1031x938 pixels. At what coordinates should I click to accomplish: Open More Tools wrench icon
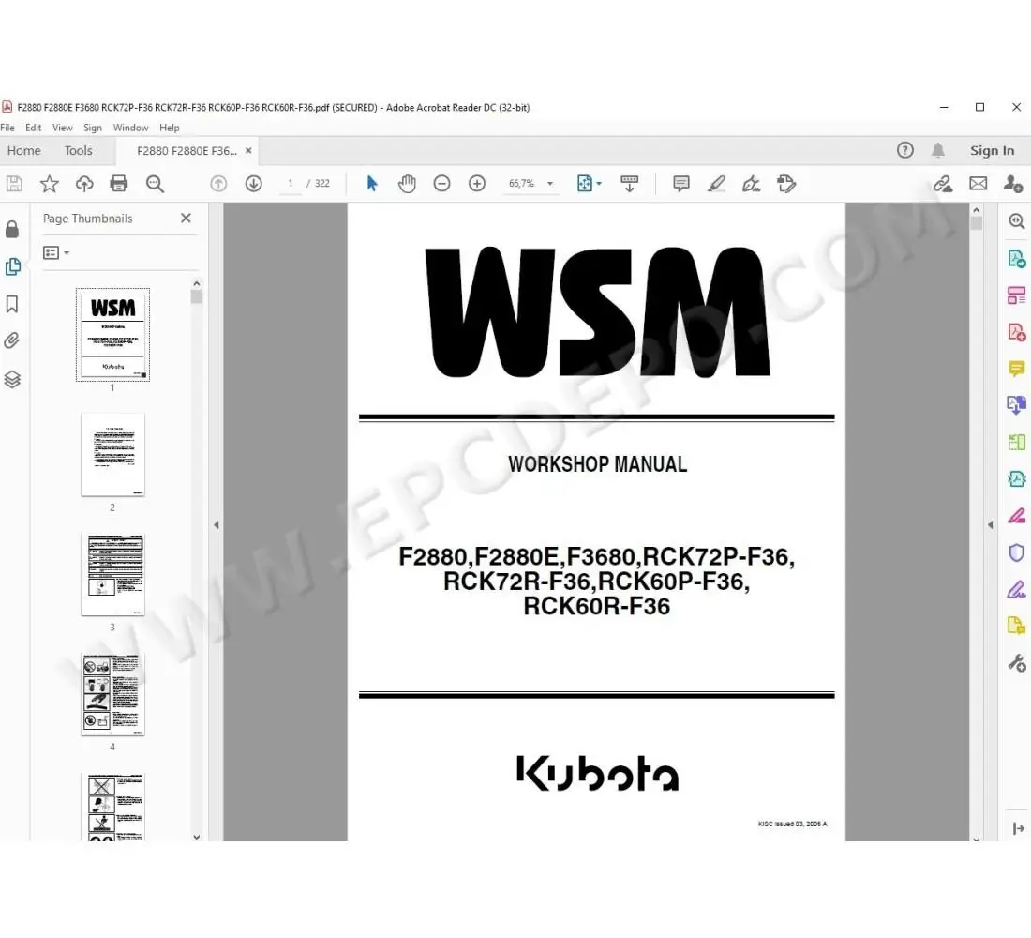click(x=1017, y=663)
